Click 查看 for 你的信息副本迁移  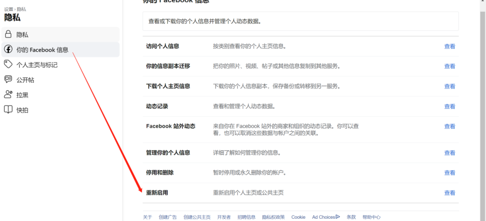tap(450, 66)
